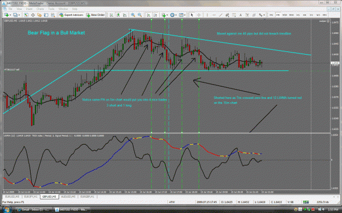342x213 pixels.
Task: Set timeframe to M15
Action: pos(285,15)
